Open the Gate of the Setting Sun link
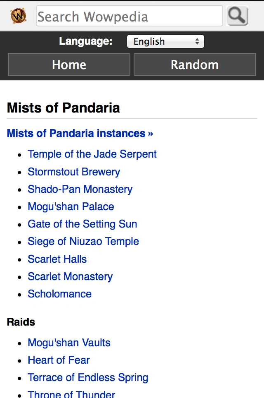 pyautogui.click(x=82, y=224)
